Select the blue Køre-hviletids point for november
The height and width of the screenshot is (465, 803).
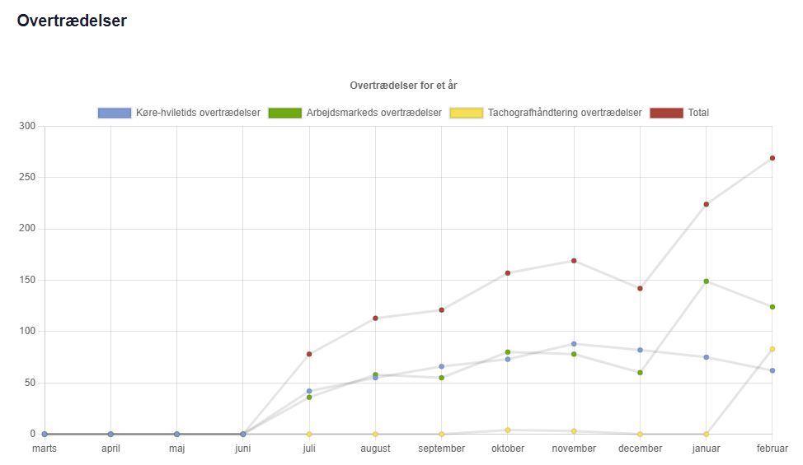tap(574, 344)
